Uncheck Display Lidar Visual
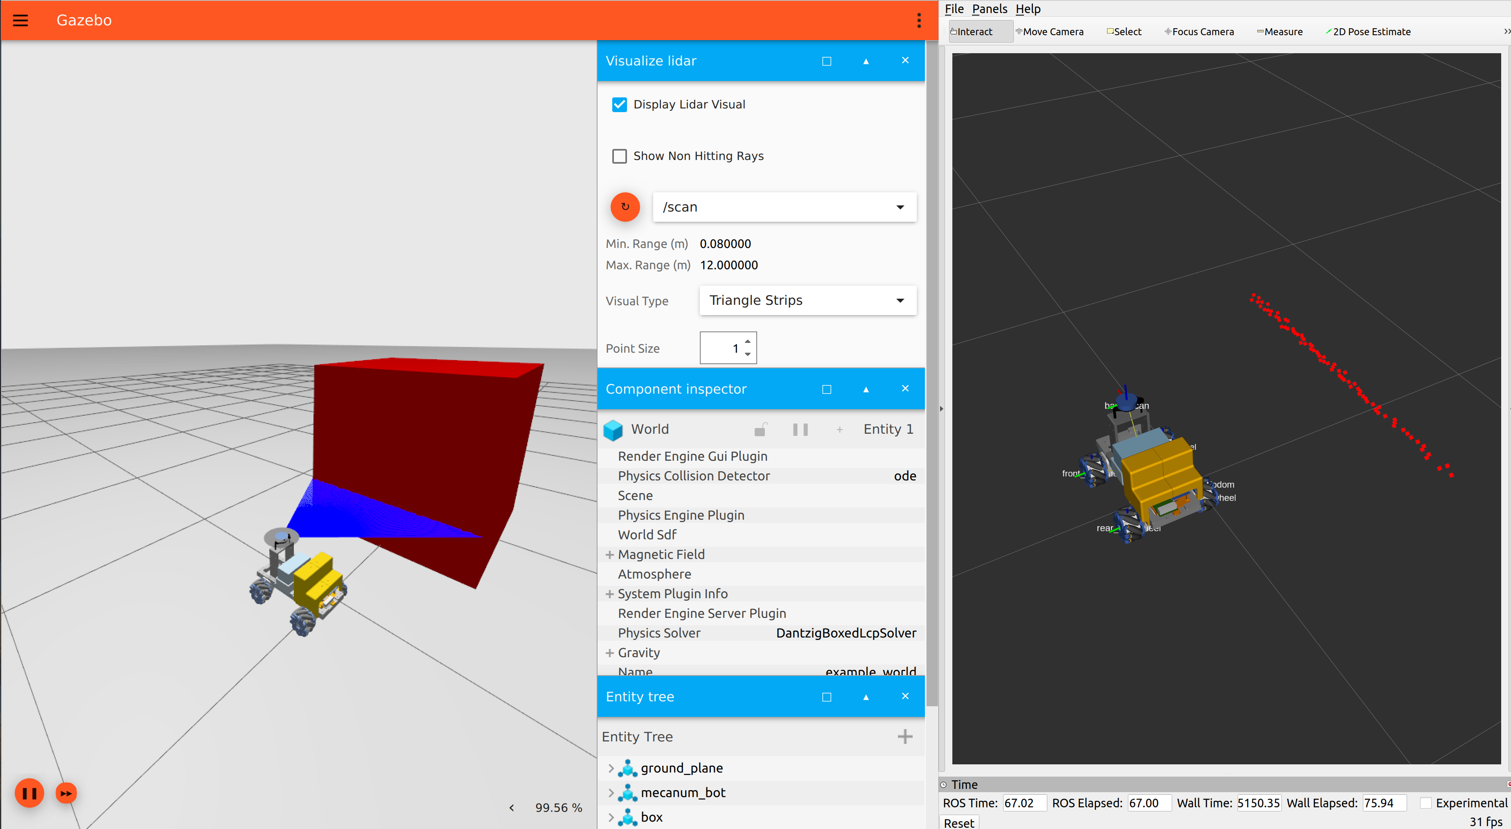 pos(619,104)
